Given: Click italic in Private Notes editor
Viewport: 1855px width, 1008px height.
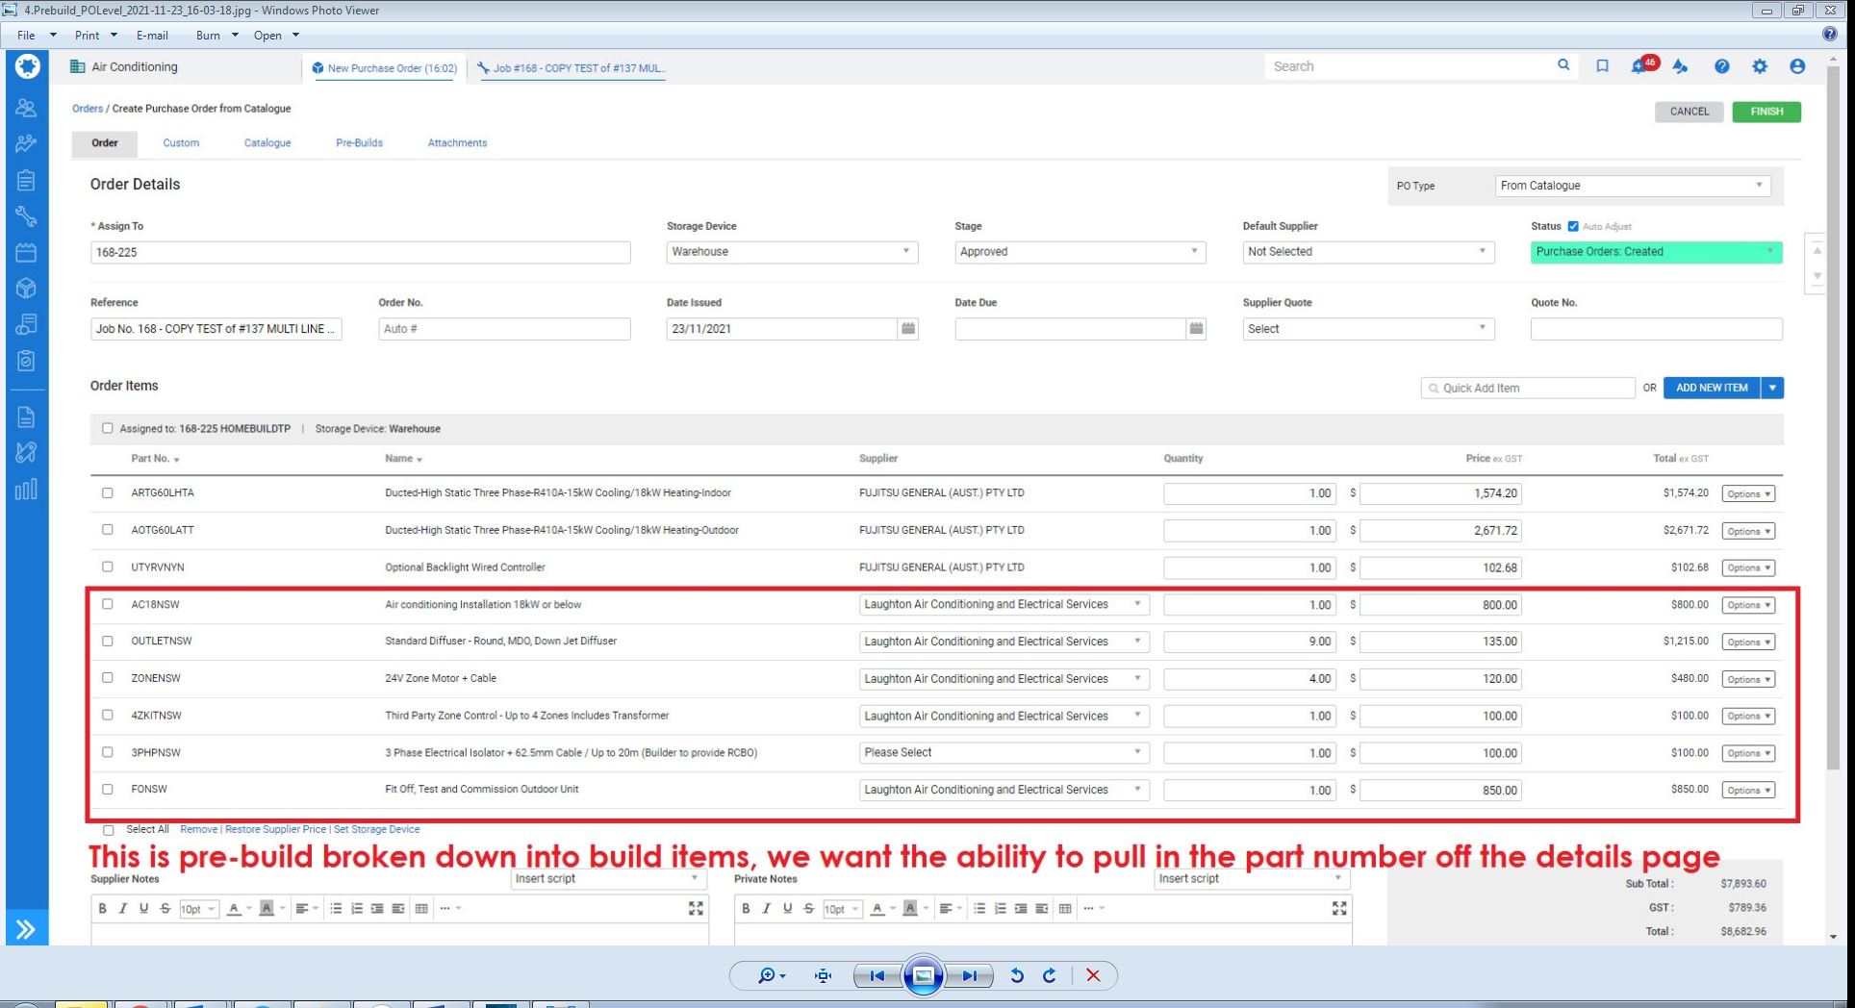Looking at the screenshot, I should pyautogui.click(x=767, y=908).
